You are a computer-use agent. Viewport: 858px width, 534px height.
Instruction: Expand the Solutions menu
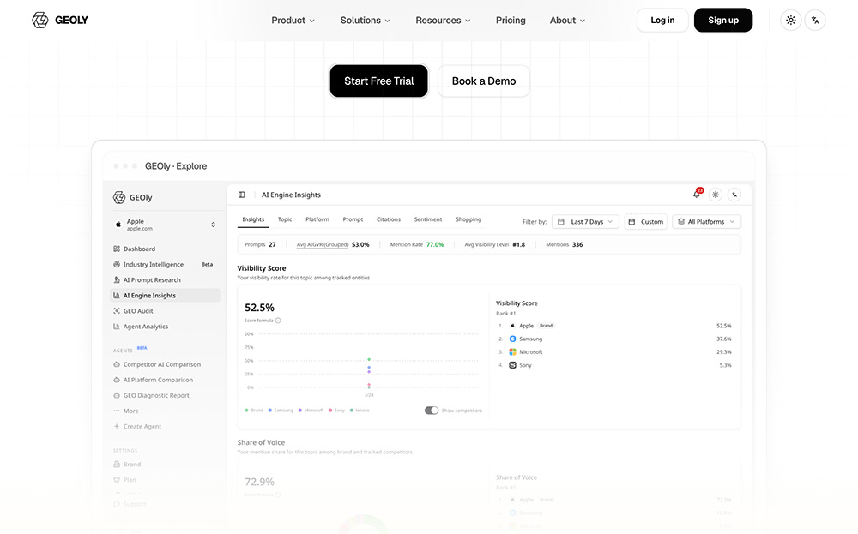click(x=365, y=21)
